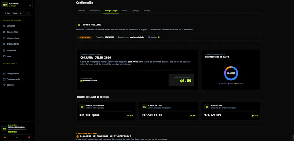This screenshot has width=294, height=141.
Task: Click the "DISTRIBUCIÓN DE GASTO" title
Action: 217,57
